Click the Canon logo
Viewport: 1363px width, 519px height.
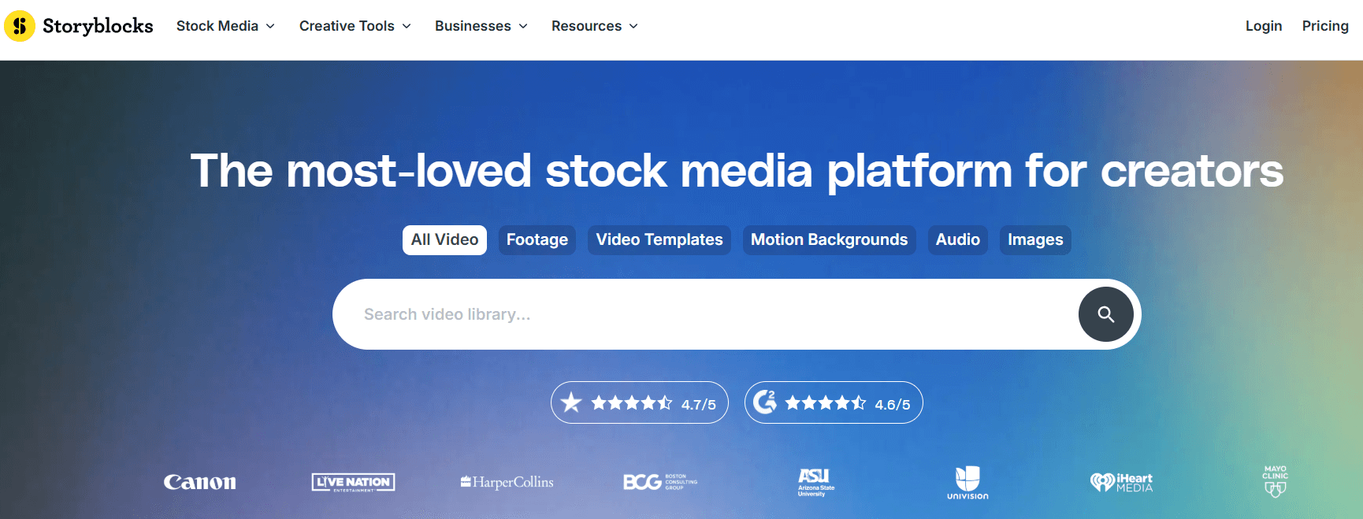[x=199, y=482]
